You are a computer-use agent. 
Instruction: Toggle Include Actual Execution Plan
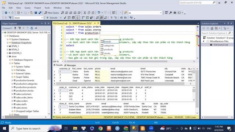pos(83,18)
